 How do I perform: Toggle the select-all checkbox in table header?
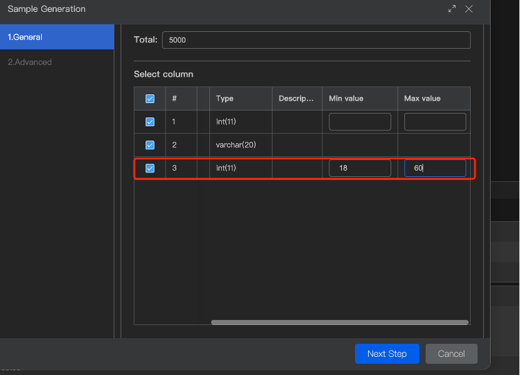(x=150, y=99)
